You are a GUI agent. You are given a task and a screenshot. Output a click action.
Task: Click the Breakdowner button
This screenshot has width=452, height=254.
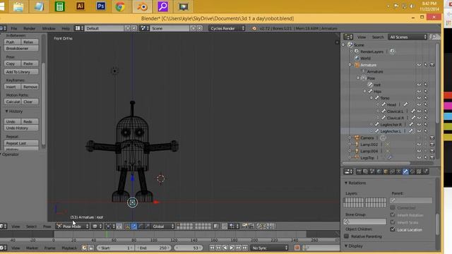[21, 49]
